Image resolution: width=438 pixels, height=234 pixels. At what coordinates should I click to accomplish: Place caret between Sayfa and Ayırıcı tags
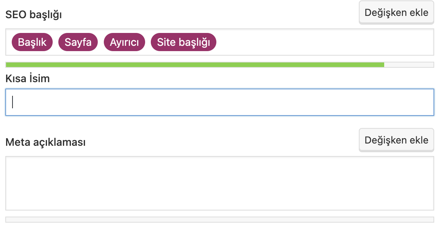coord(101,42)
